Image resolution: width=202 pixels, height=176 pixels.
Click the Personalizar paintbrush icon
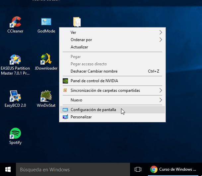[x=65, y=117]
